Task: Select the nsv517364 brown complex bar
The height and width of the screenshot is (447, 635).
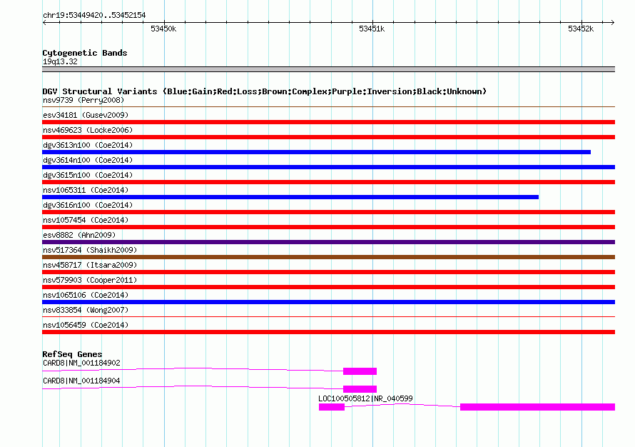Action: coord(328,257)
